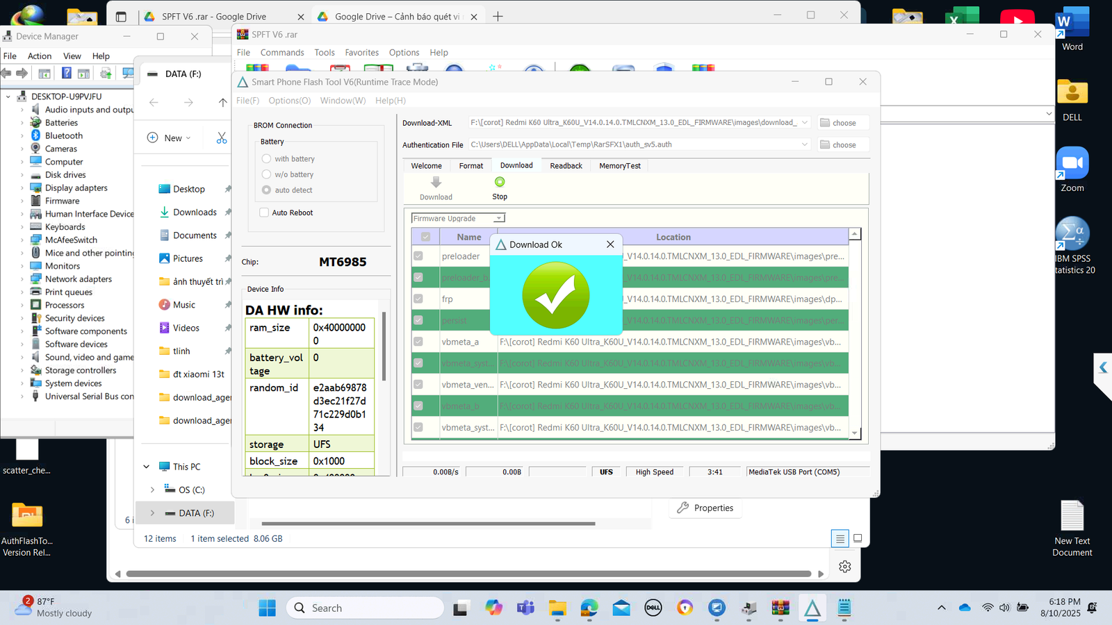Switch to the Welcome tab
Viewport: 1112px width, 625px height.
pyautogui.click(x=426, y=166)
